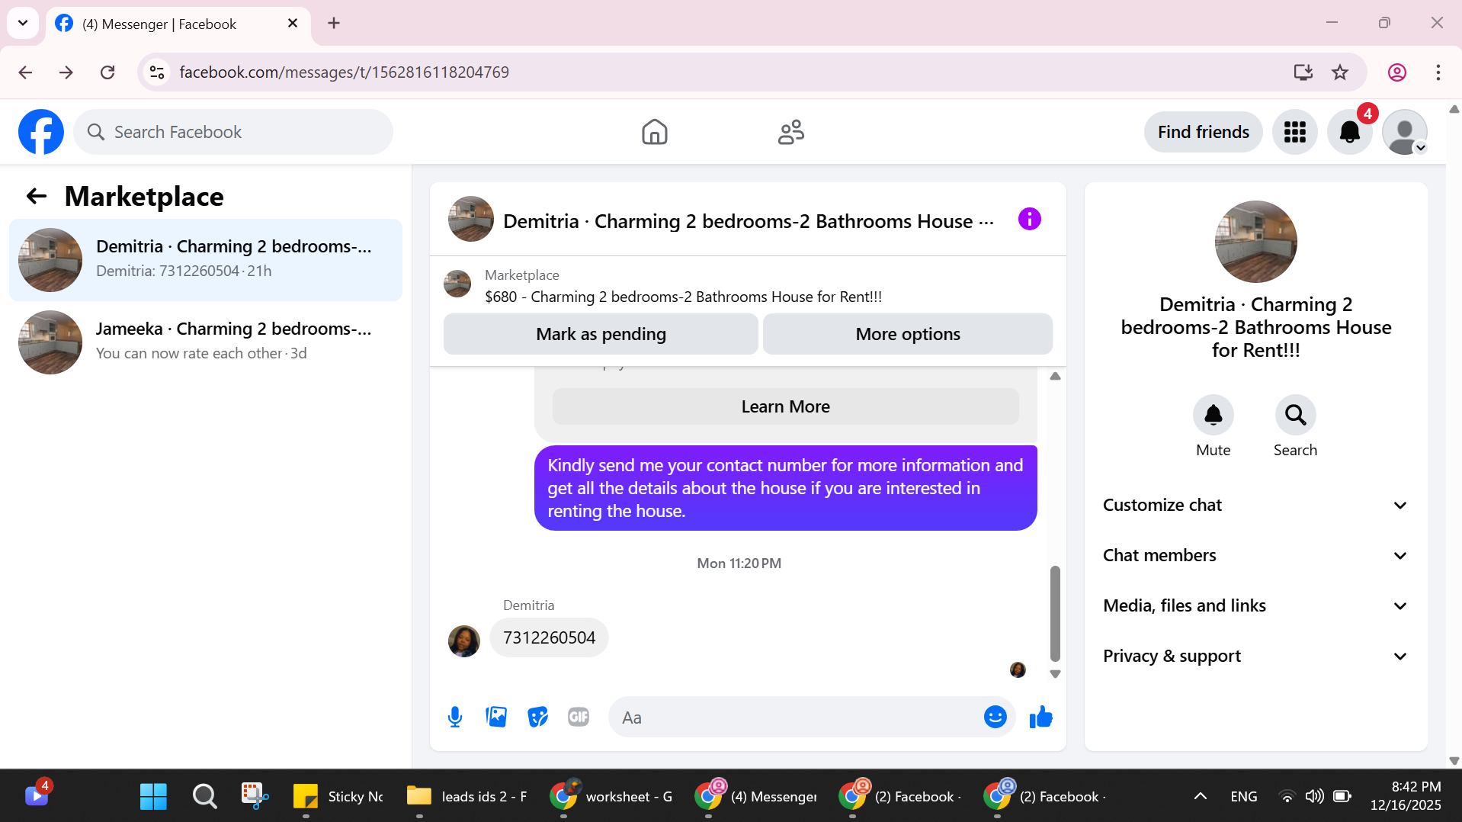The width and height of the screenshot is (1462, 822).
Task: Open the Facebook menu grid icon
Action: point(1294,132)
